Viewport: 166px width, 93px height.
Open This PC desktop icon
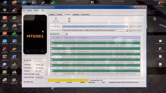[x=5, y=3]
